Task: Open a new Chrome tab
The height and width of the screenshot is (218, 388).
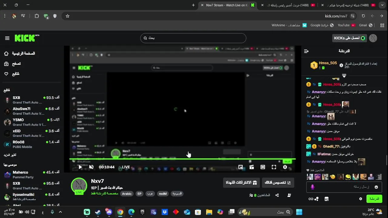Action: [193, 5]
